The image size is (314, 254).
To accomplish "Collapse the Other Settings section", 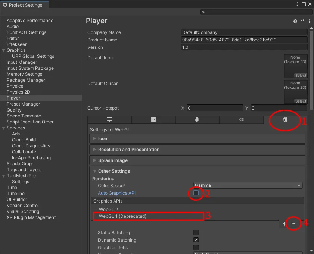I will point(114,171).
